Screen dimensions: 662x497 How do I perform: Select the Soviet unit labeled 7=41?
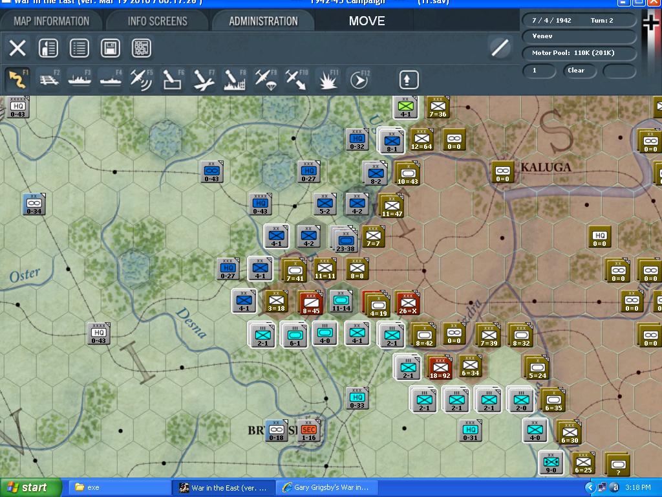click(295, 271)
